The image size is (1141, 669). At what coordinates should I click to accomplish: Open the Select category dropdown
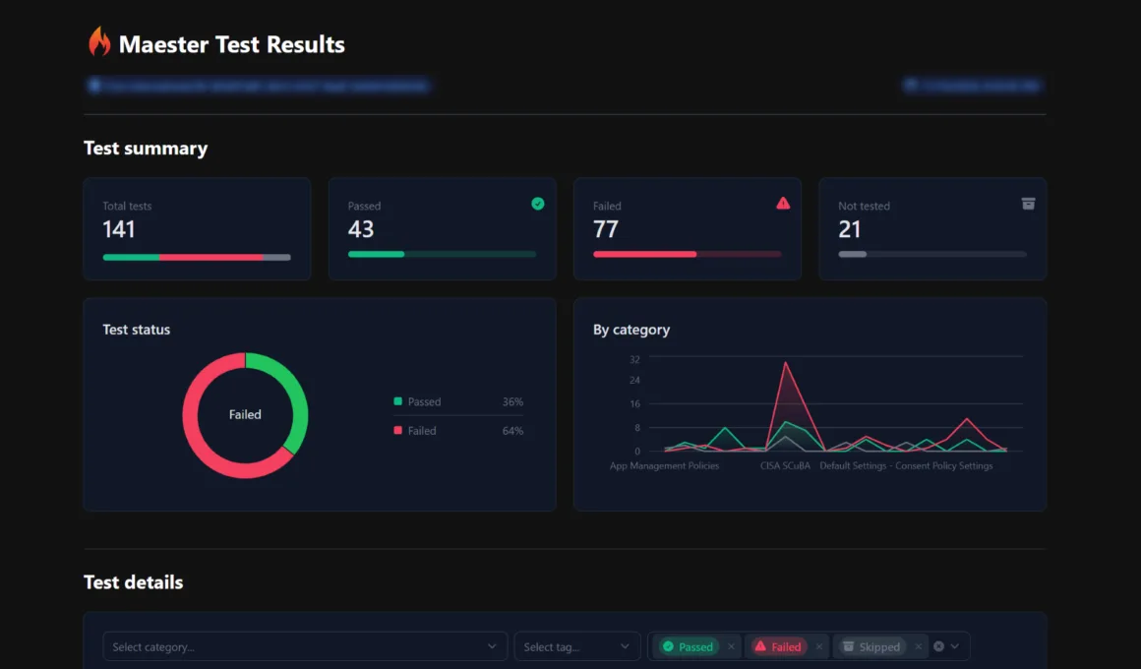[x=305, y=646]
